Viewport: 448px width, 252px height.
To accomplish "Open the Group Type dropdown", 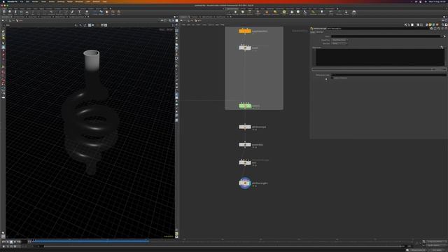I will pyautogui.click(x=340, y=40).
